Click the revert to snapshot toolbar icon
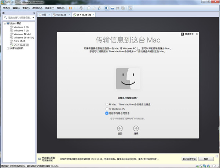The height and width of the screenshot is (168, 220). coord(94,8)
